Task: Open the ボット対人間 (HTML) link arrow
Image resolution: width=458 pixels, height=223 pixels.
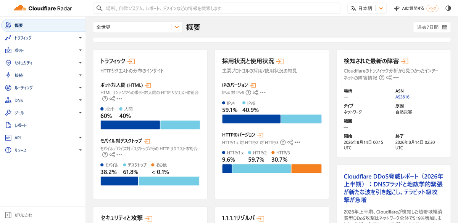Action: (x=148, y=86)
